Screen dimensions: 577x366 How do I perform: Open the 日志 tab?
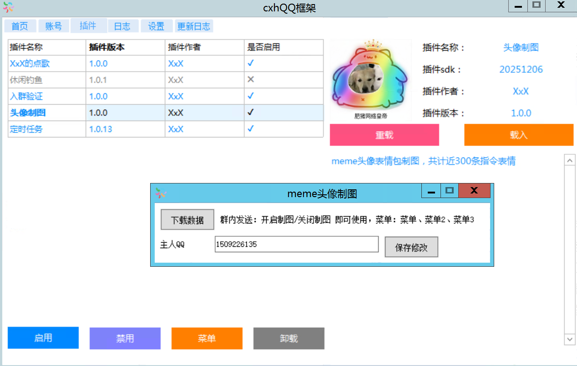pos(122,26)
